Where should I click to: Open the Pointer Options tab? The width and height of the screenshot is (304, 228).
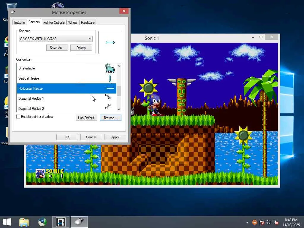pos(54,23)
